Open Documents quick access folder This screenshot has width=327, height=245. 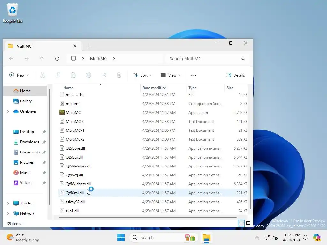tap(25, 152)
